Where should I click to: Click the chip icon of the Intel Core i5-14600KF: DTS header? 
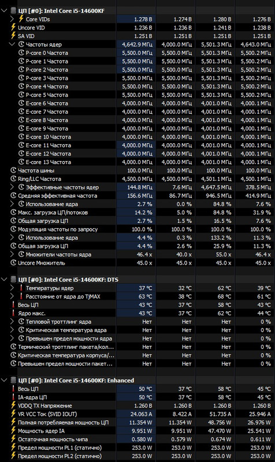point(13,280)
